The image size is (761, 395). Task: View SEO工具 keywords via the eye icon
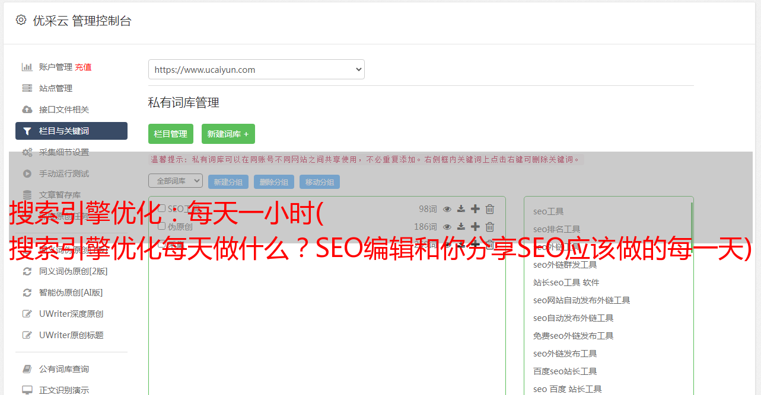tap(447, 209)
